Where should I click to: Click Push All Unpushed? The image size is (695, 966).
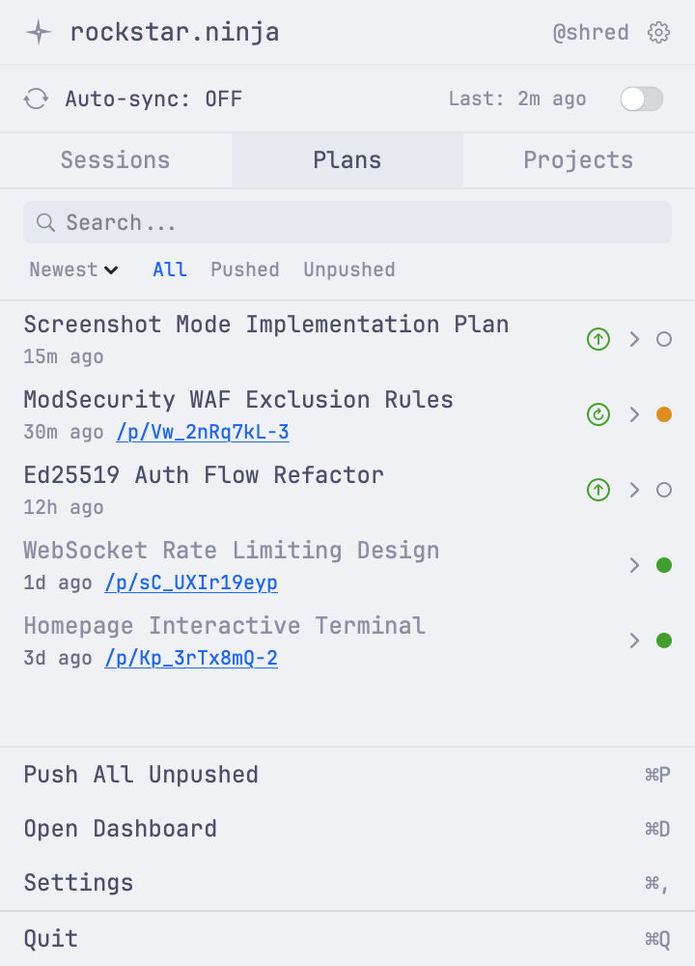pos(141,774)
